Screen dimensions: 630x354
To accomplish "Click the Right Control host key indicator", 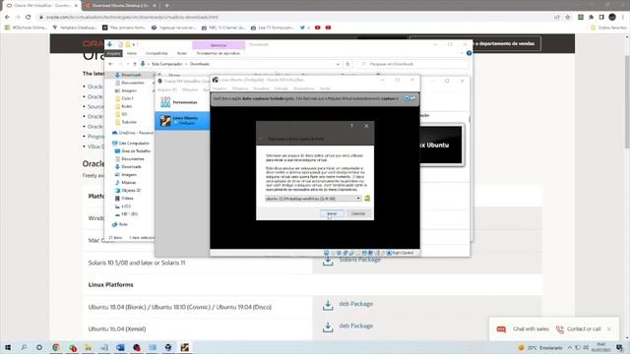I will click(400, 253).
